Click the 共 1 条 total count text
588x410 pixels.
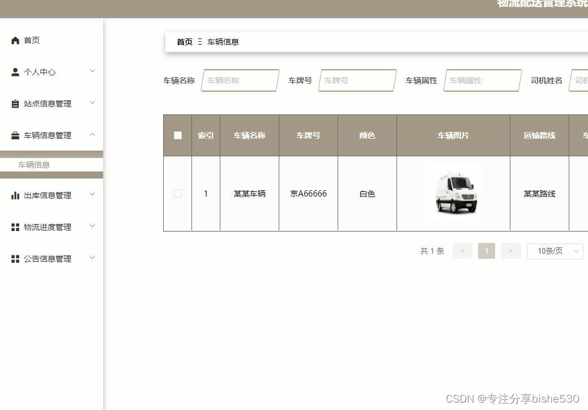[x=432, y=251]
